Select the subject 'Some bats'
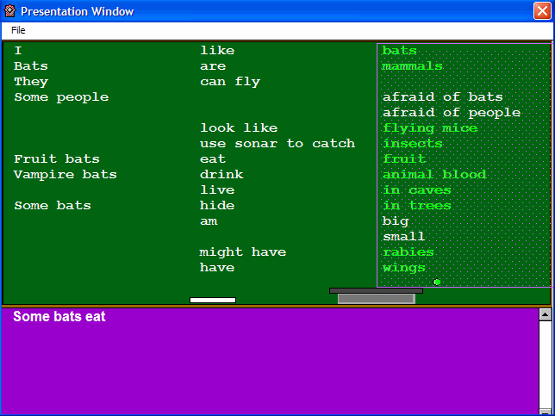This screenshot has height=416, width=555. point(53,206)
